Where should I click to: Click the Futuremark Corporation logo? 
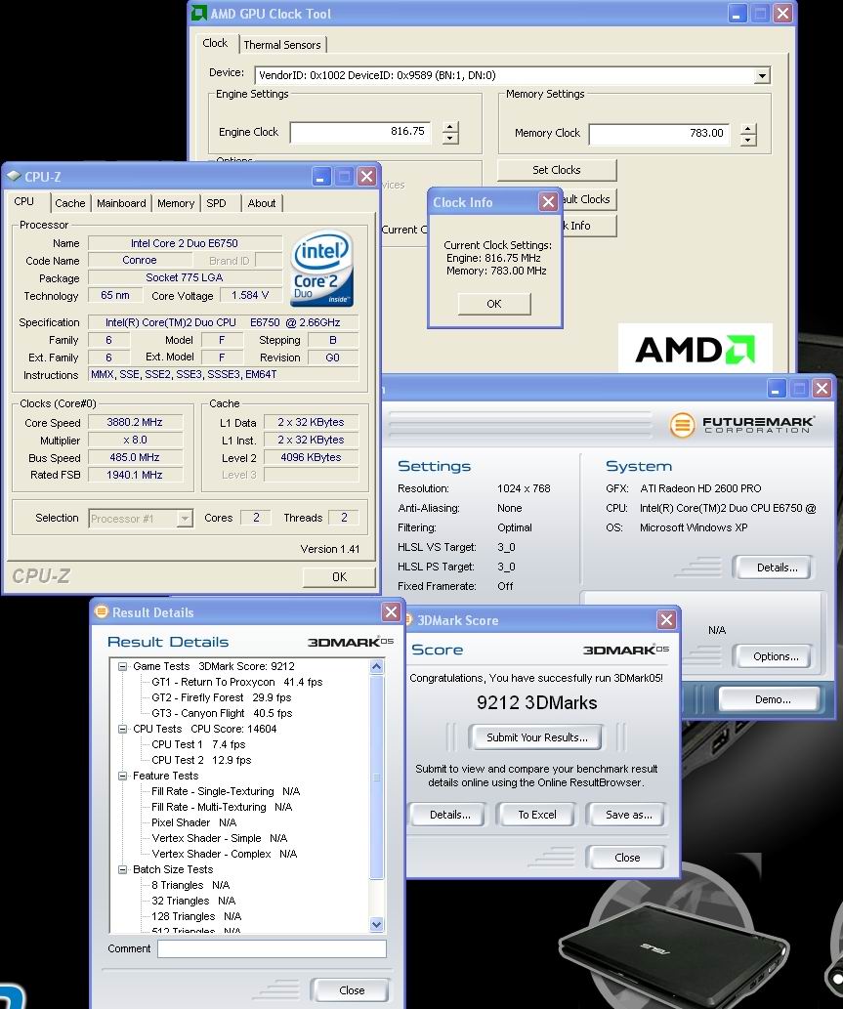[x=742, y=425]
